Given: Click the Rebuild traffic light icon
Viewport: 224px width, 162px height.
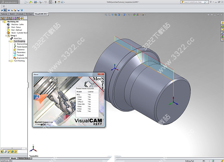Looking at the screenshot, I should pos(56,2).
